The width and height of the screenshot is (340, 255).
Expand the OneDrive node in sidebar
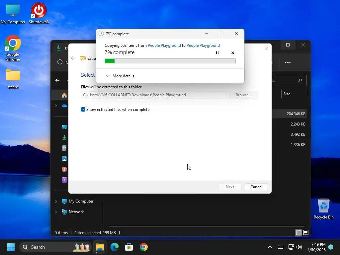coord(56,106)
